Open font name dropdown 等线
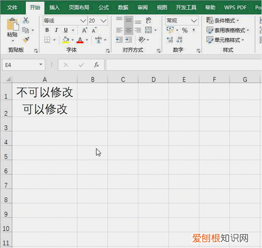 (83, 21)
